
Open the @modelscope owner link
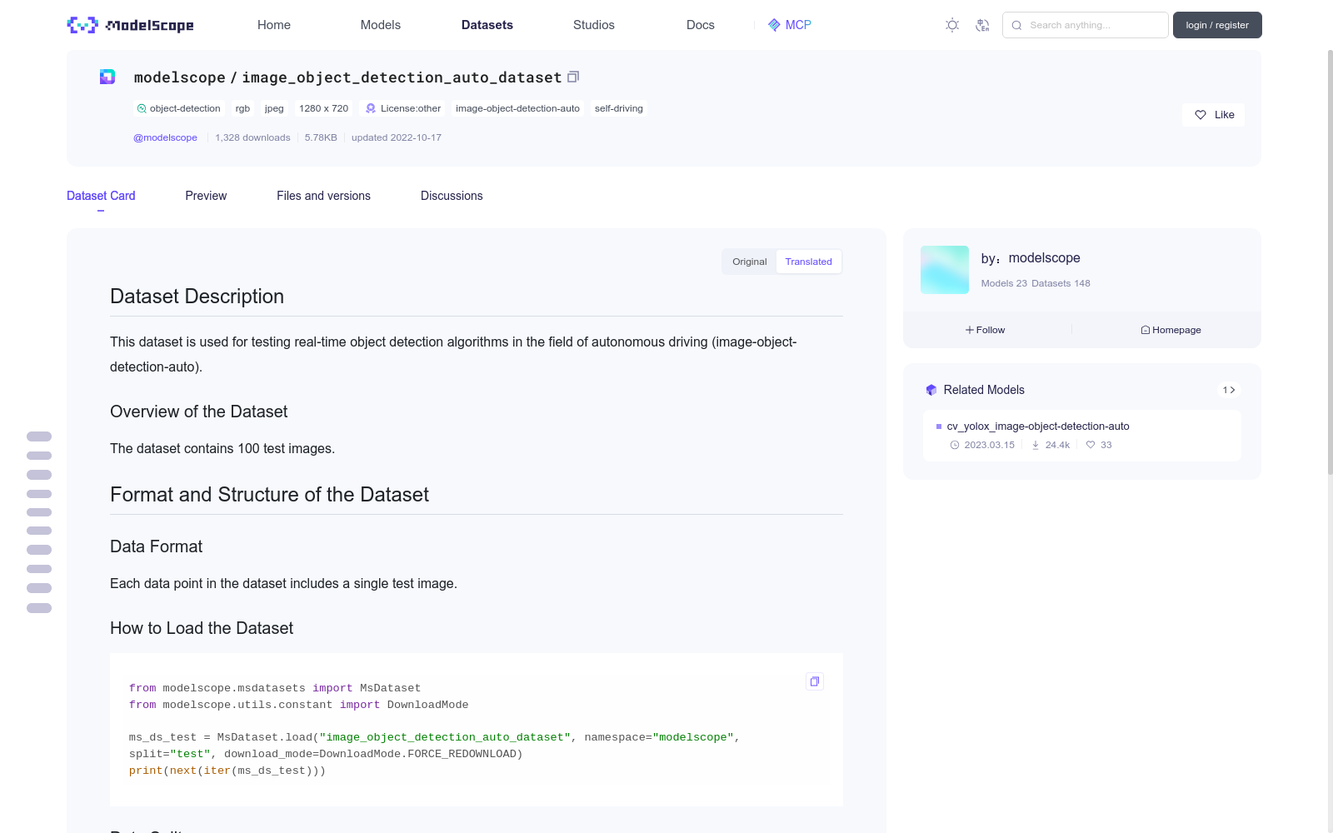(165, 137)
